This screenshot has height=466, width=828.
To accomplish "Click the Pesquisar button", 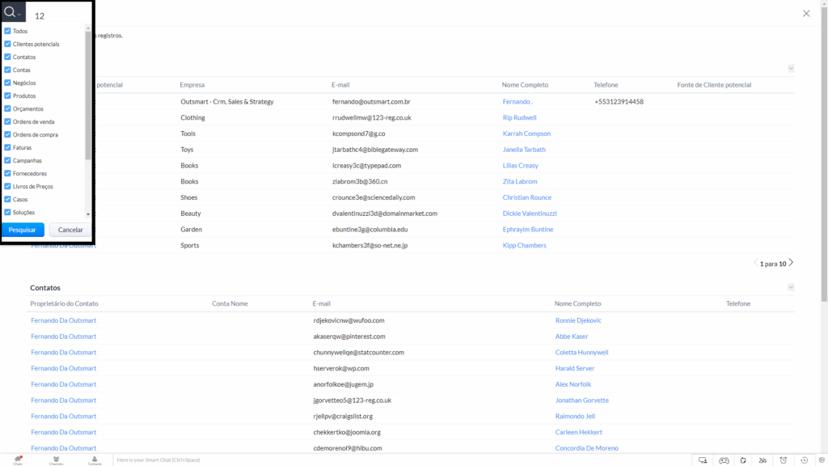I will coord(23,230).
